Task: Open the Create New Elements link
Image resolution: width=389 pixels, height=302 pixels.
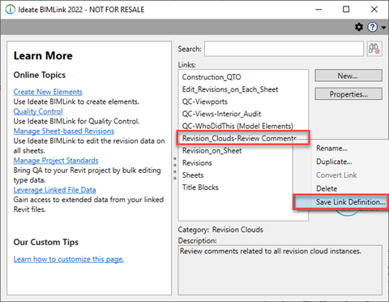Action: click(x=48, y=92)
